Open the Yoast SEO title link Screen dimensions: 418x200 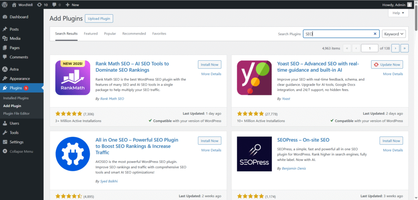click(x=318, y=67)
